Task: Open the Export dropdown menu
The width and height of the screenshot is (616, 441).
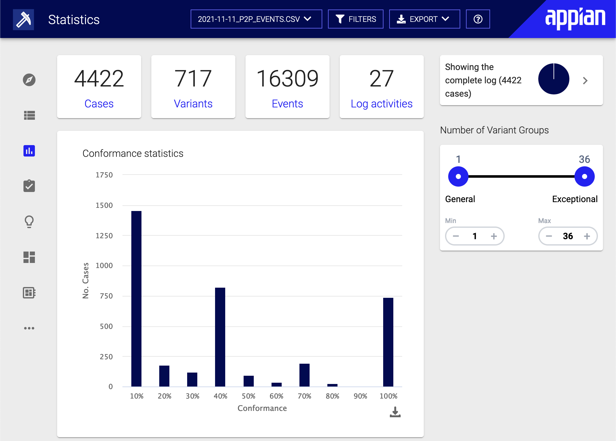Action: point(424,19)
